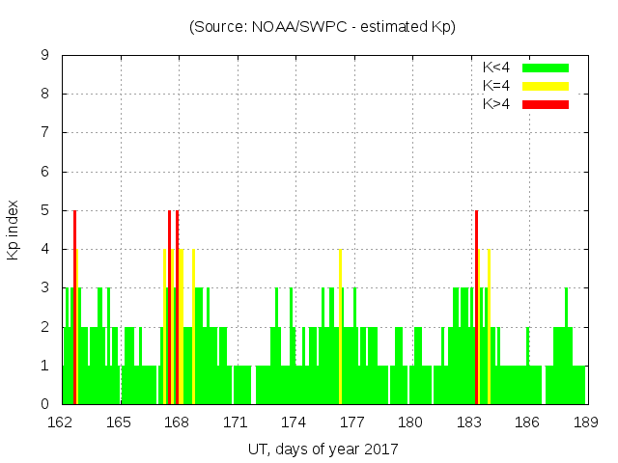Click the x-axis tick label 165
This screenshot has width=618, height=463.
click(x=119, y=422)
